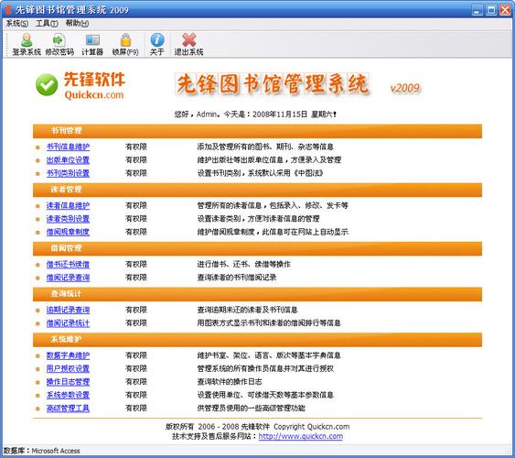Open 出版单位设置 link
This screenshot has height=458, width=515.
pos(68,159)
